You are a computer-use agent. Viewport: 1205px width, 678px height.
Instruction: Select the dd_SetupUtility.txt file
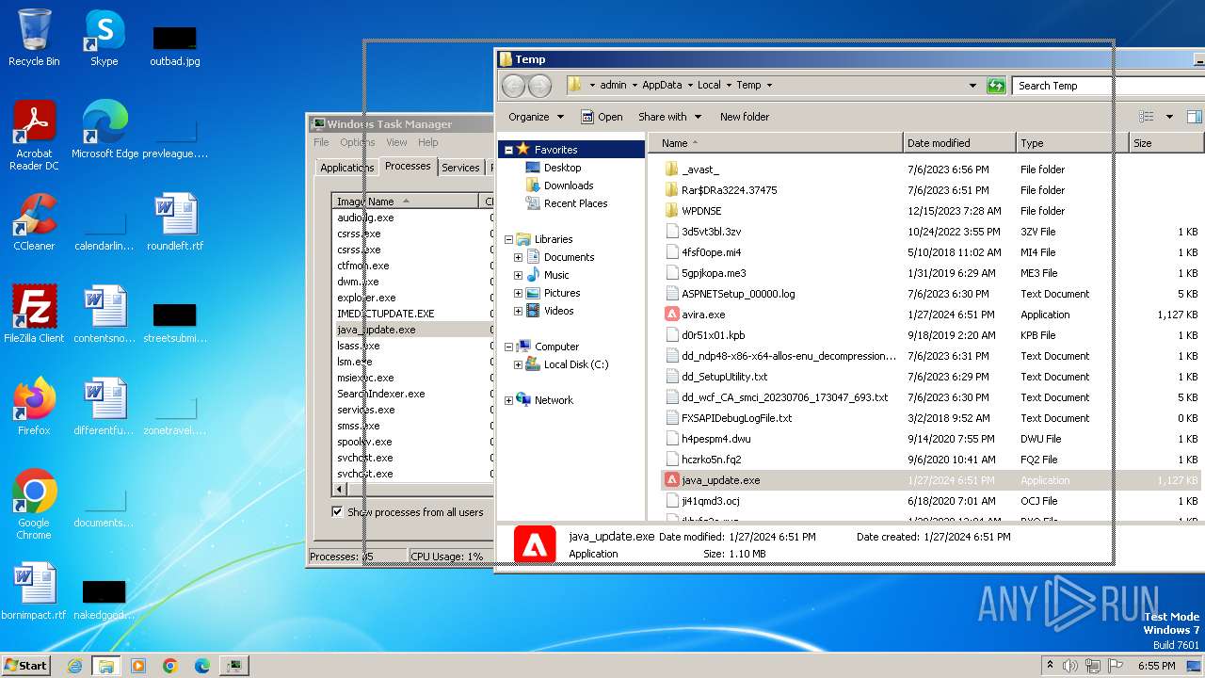click(724, 377)
